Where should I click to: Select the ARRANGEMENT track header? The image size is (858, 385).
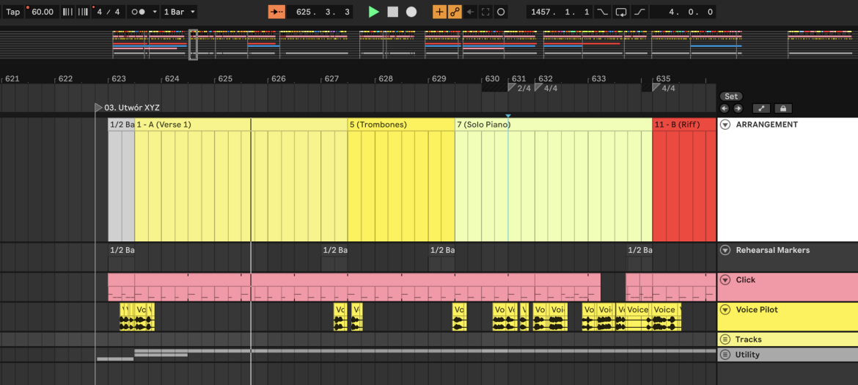788,180
